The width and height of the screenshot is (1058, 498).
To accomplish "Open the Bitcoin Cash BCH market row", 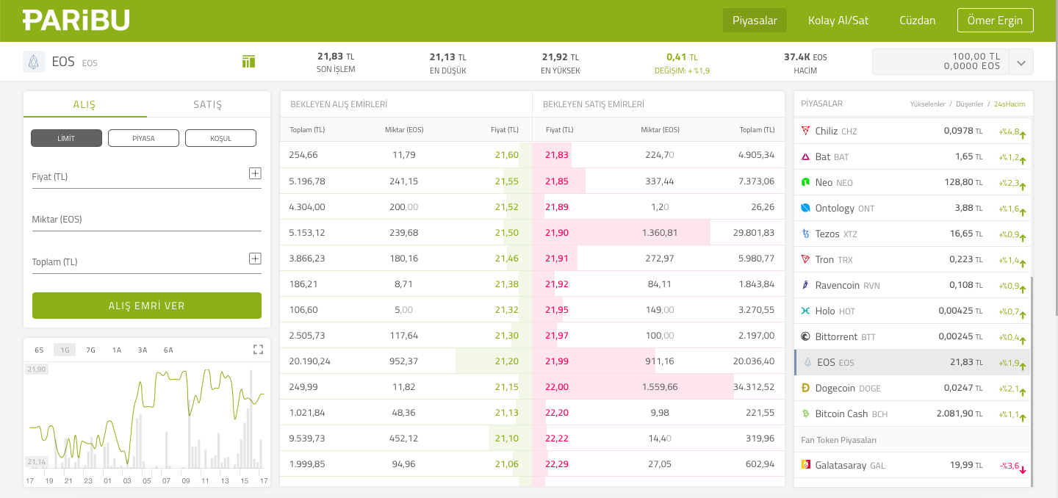I will pyautogui.click(x=912, y=414).
